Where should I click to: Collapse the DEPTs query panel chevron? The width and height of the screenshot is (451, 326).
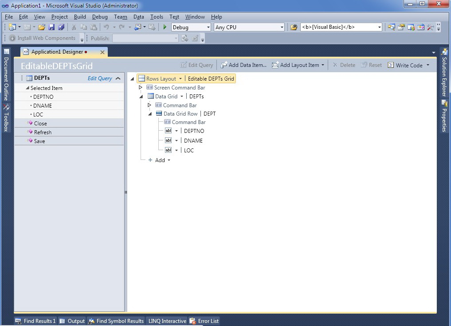click(x=118, y=78)
